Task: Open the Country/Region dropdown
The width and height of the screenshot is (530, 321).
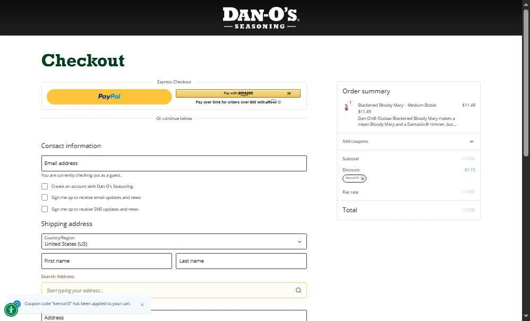Action: pos(174,241)
